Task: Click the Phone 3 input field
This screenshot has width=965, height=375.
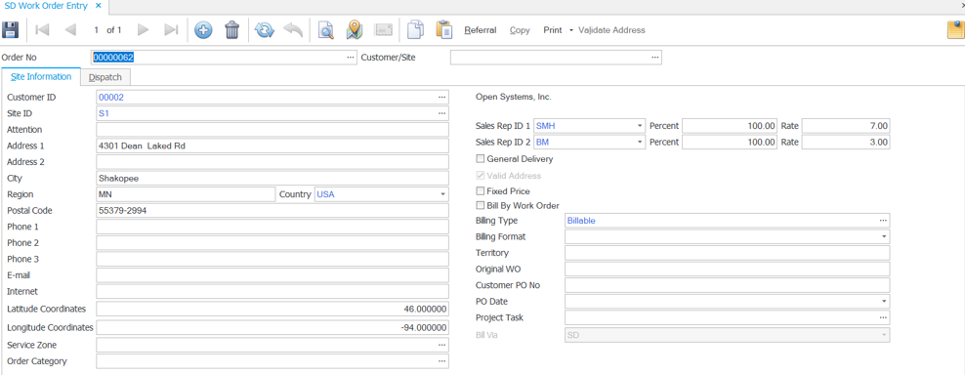Action: tap(273, 259)
